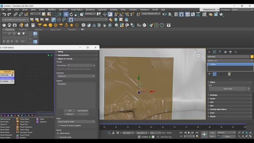Toggle the 3D Snaps icon

point(116,14)
